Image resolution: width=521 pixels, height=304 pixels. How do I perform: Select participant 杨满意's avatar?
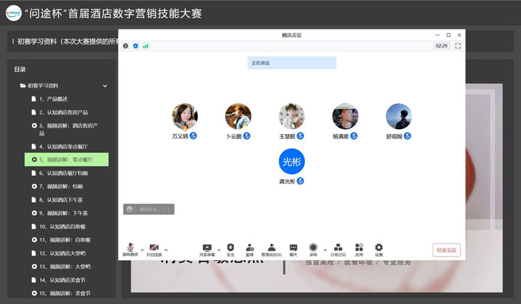tap(345, 116)
